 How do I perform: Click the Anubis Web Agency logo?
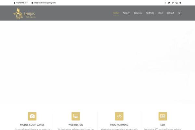(x=24, y=13)
